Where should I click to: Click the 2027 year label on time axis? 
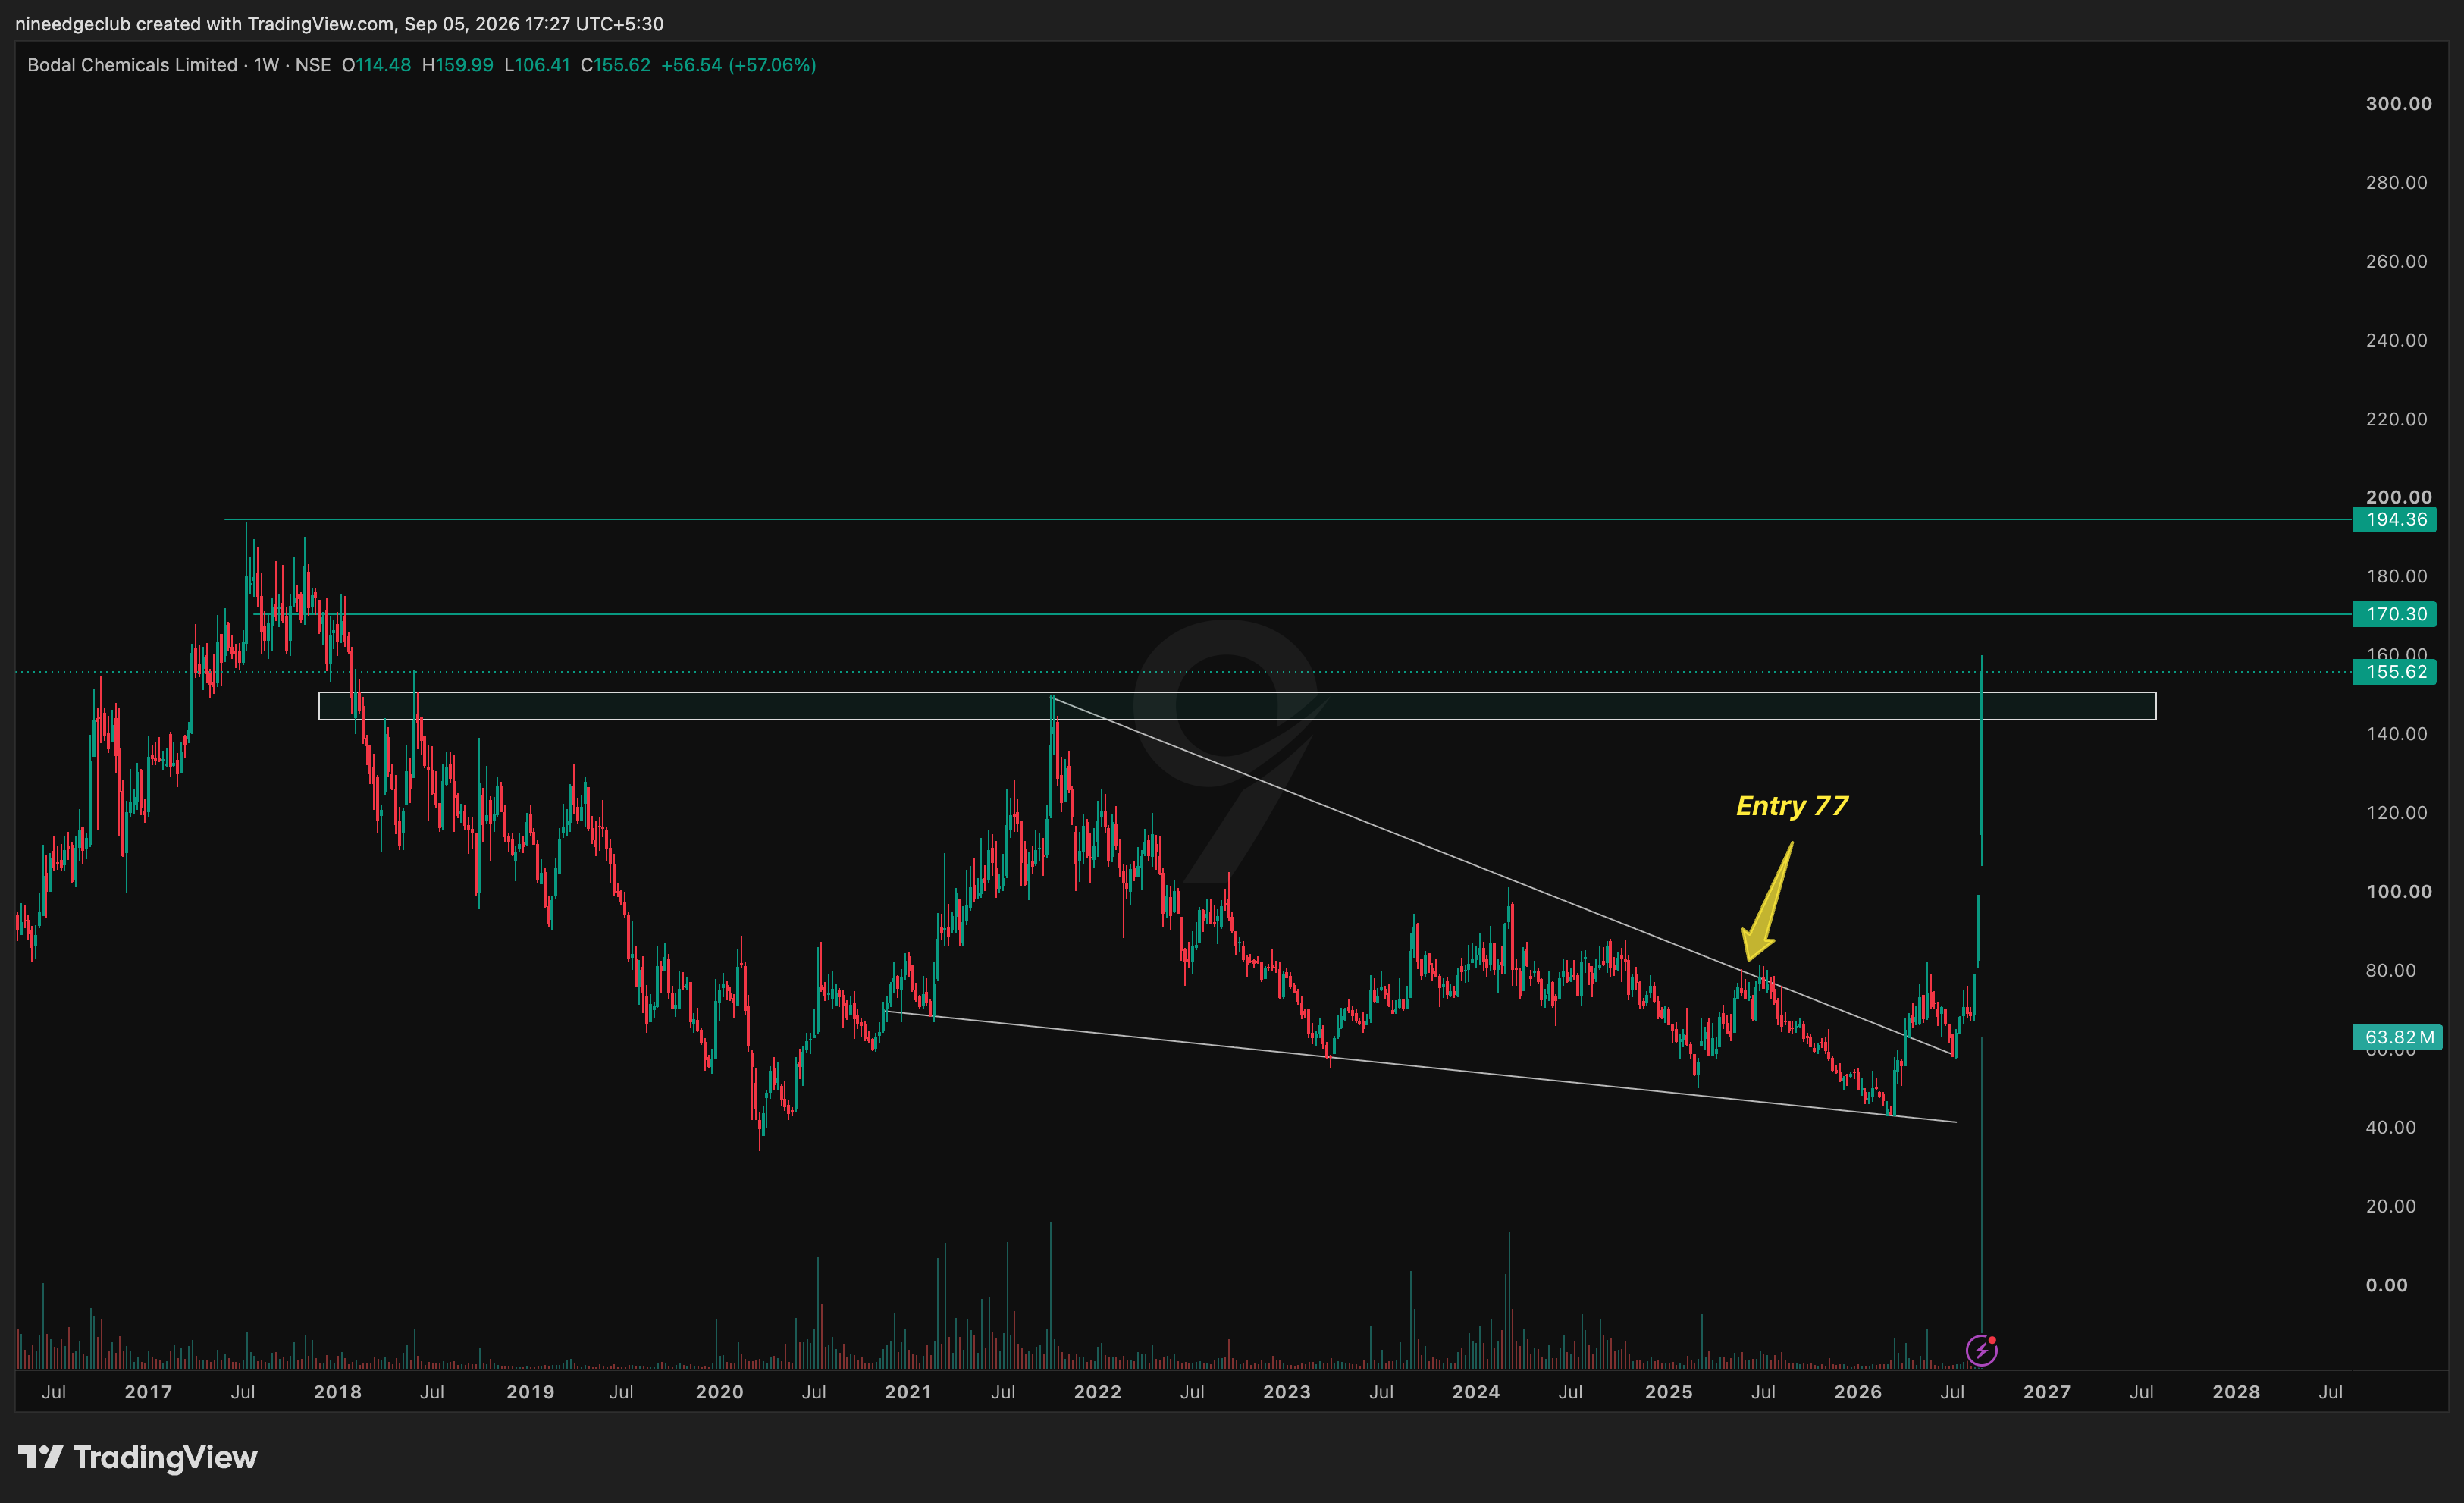pos(2047,1392)
